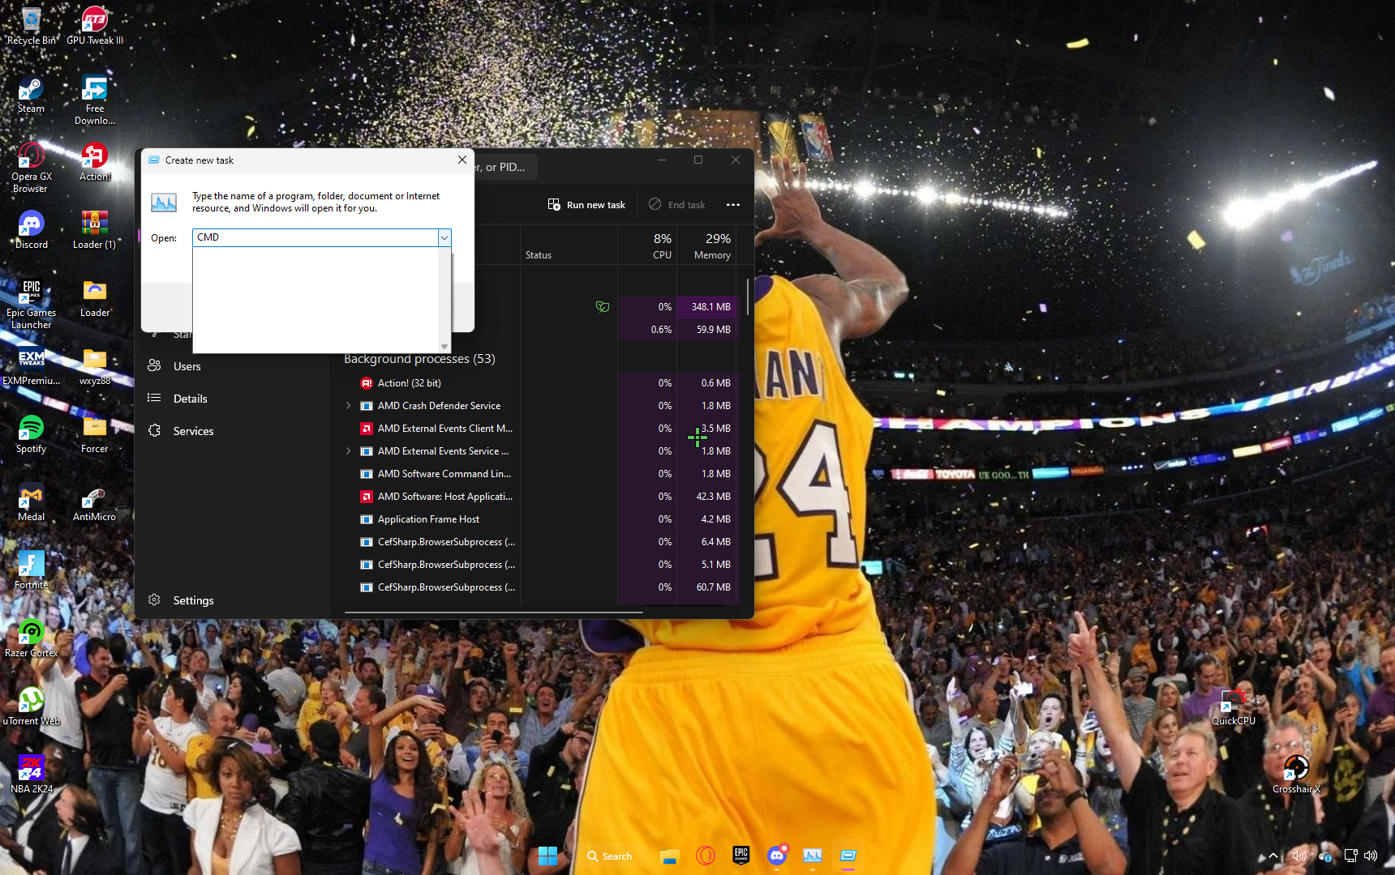Select the QuickCPU desktop shortcut

click(x=1233, y=706)
